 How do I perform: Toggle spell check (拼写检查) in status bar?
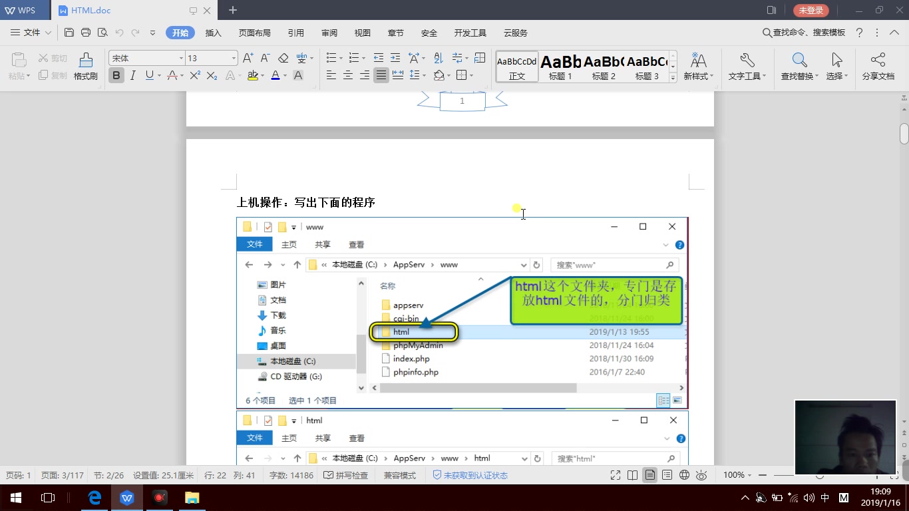click(346, 475)
